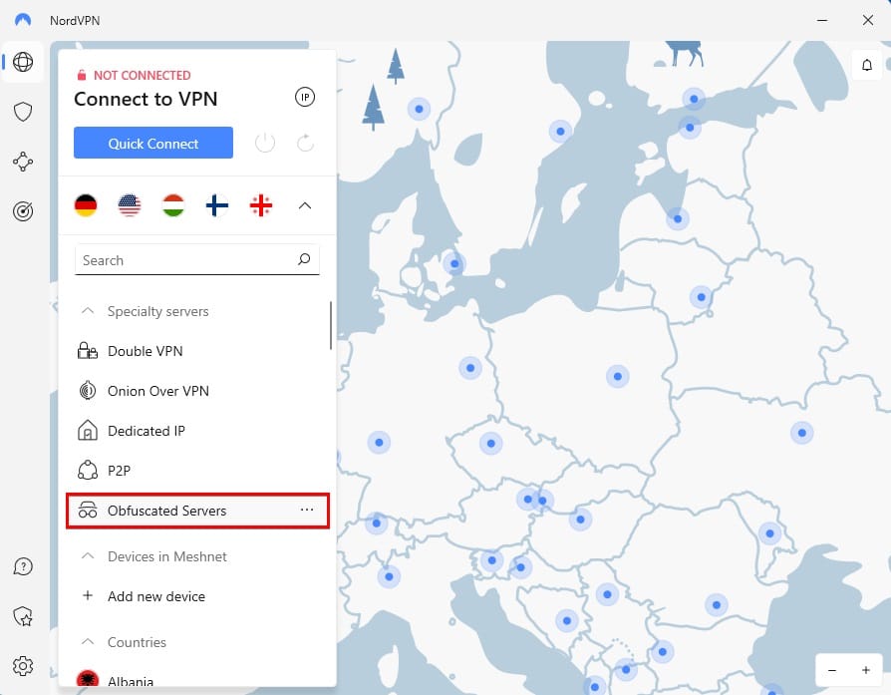The width and height of the screenshot is (891, 695).
Task: Open the help chat bubble icon
Action: pyautogui.click(x=23, y=566)
